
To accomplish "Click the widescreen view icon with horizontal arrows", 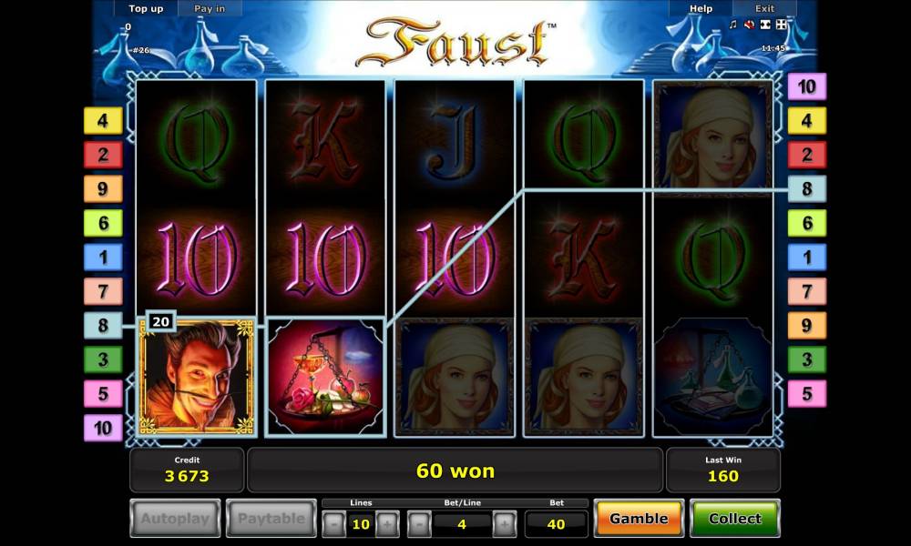I will click(x=766, y=25).
